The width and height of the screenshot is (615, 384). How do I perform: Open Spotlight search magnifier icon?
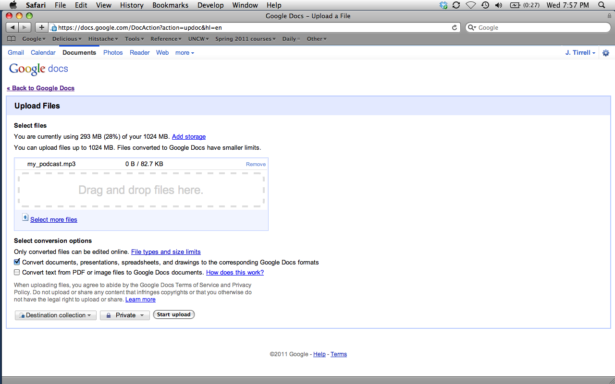(602, 5)
